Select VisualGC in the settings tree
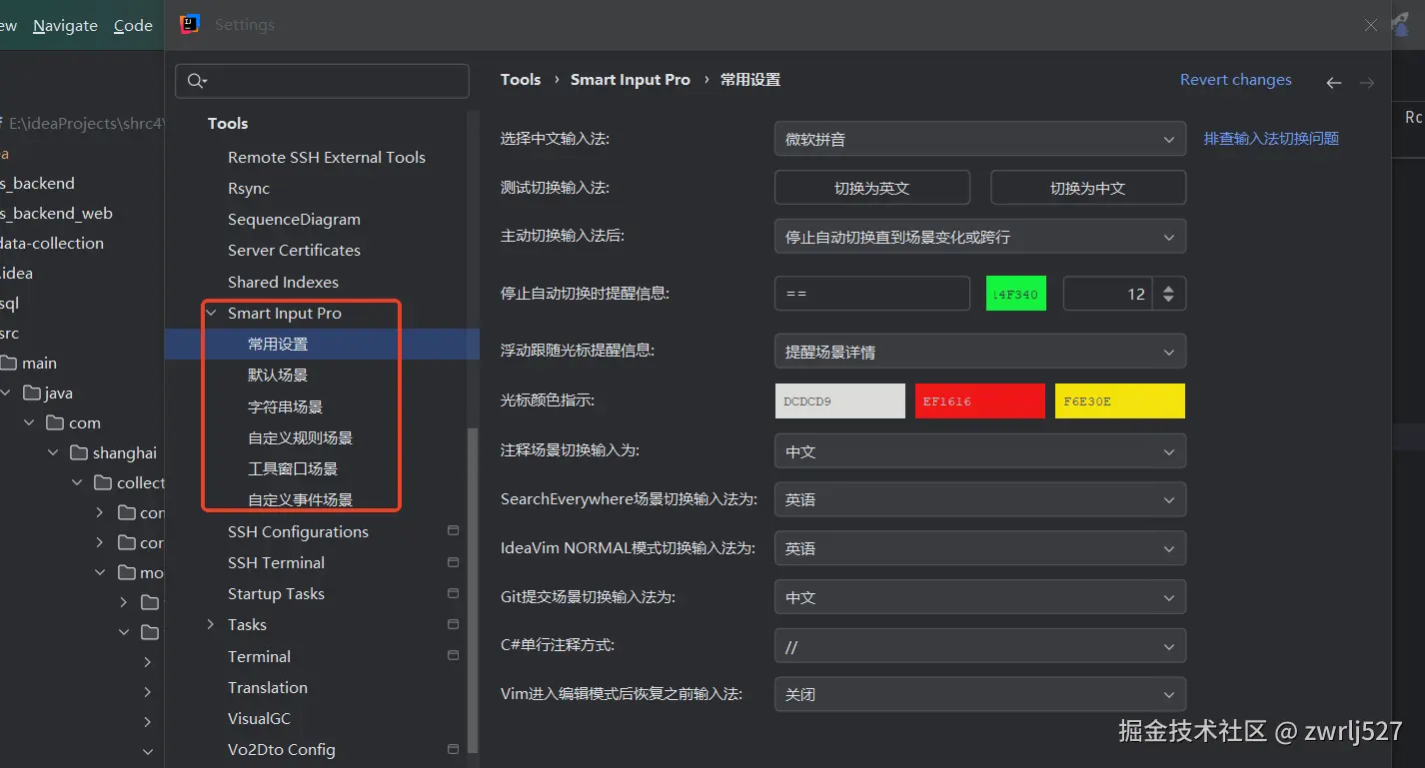The width and height of the screenshot is (1425, 768). 259,718
